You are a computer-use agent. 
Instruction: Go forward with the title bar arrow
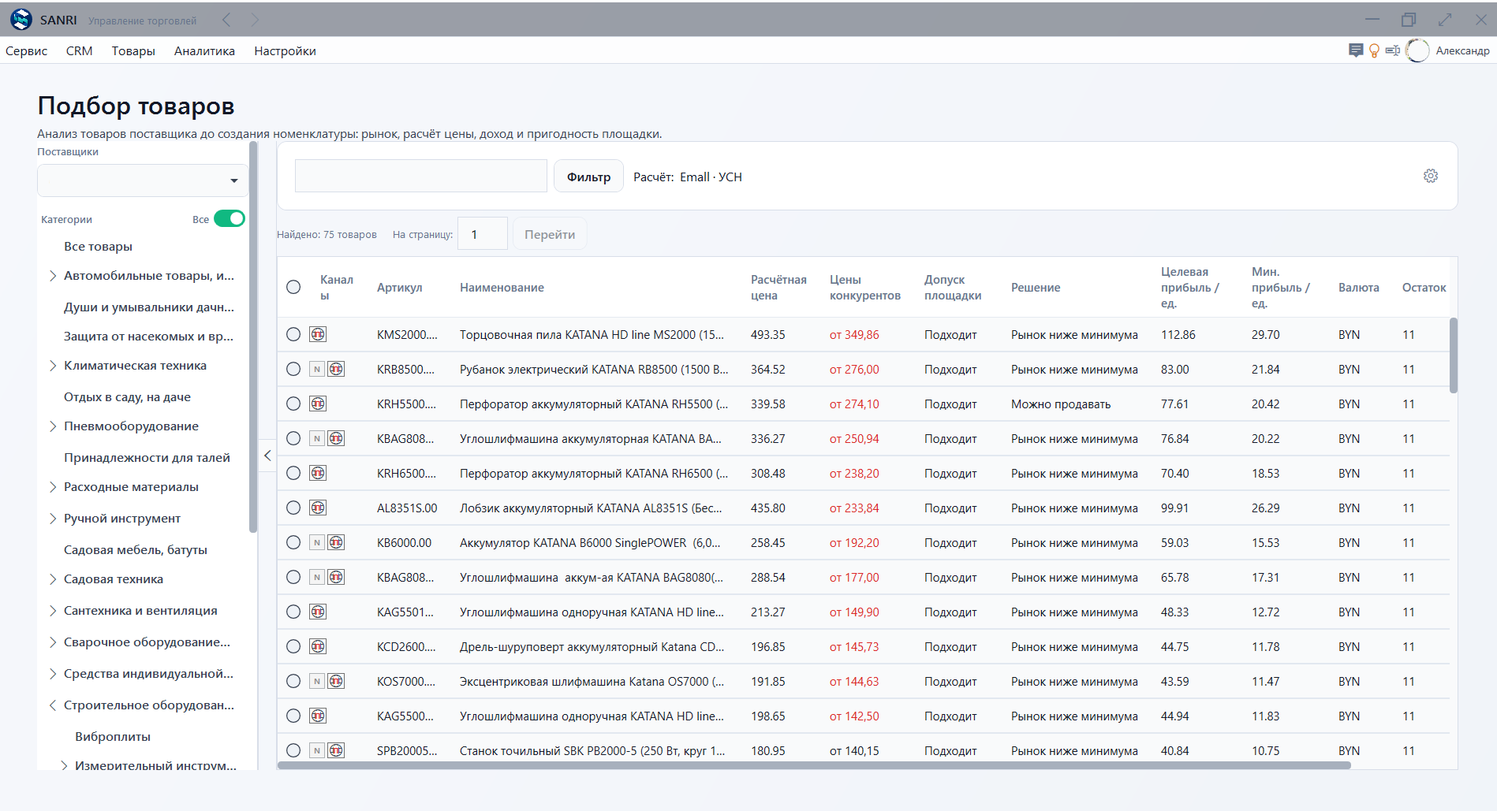[255, 20]
